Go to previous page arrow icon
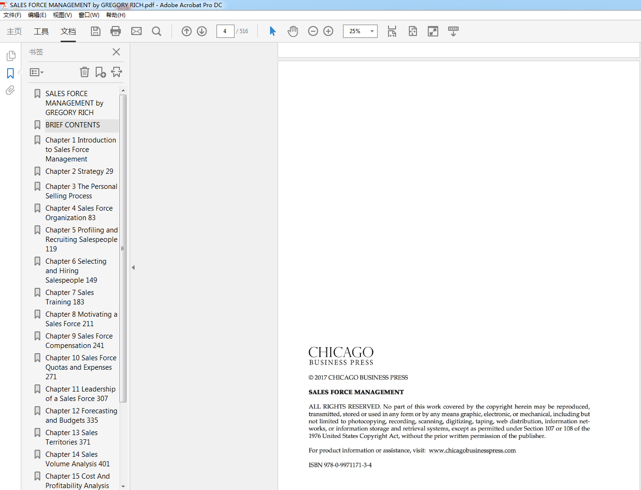 (x=187, y=31)
